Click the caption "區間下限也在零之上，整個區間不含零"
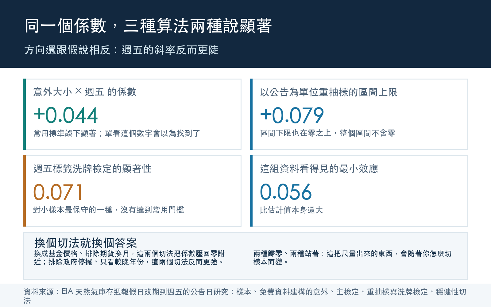 (x=327, y=133)
